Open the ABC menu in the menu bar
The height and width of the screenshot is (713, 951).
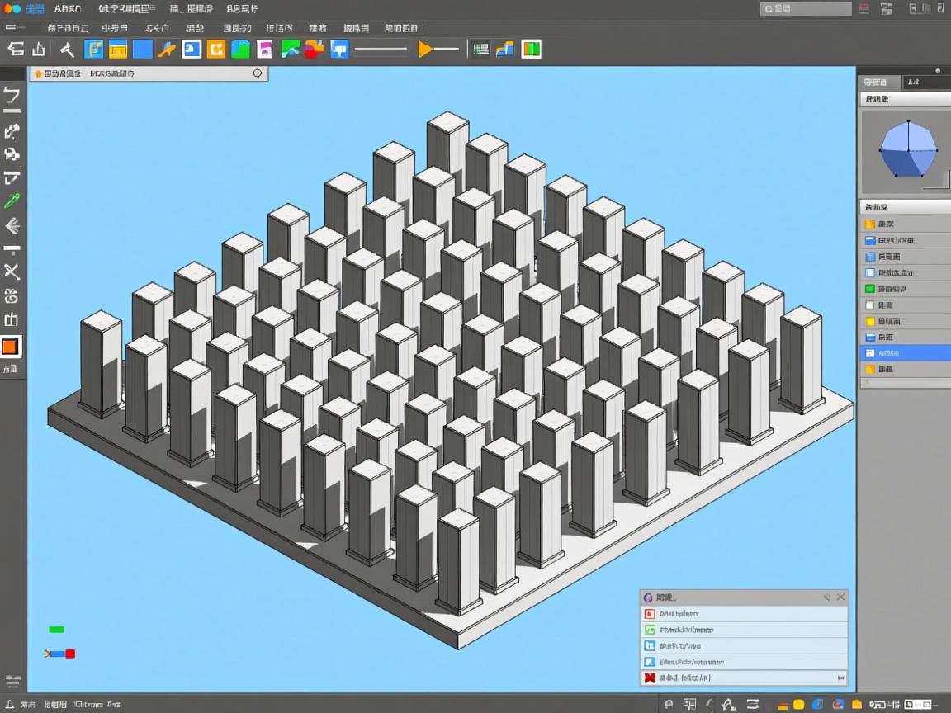[x=68, y=9]
